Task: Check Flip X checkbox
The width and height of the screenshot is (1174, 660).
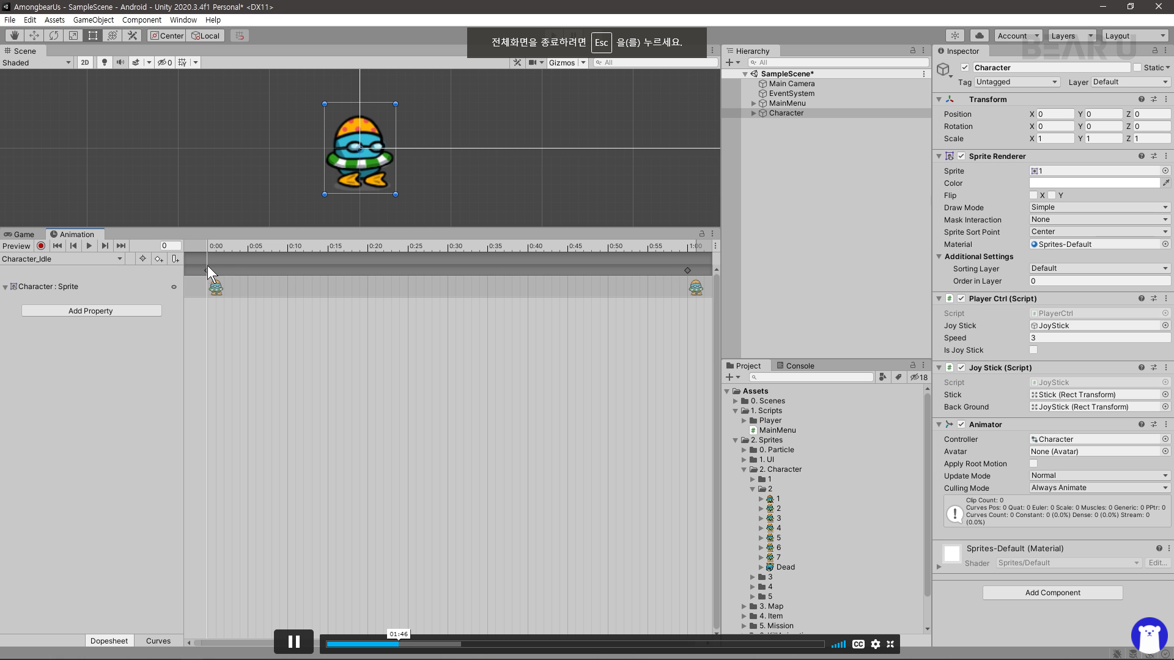Action: tap(1033, 195)
